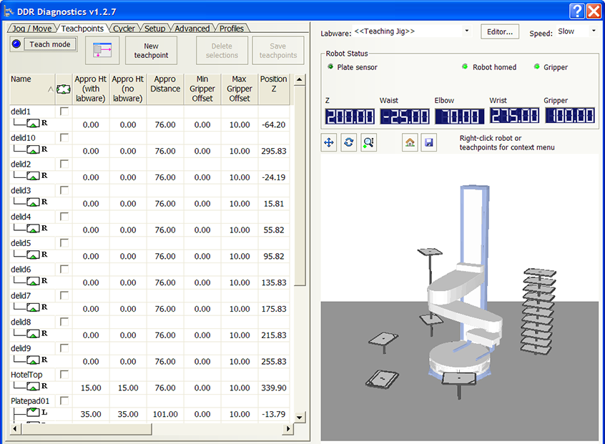Open the Labware dropdown
605x444 pixels.
coord(466,31)
